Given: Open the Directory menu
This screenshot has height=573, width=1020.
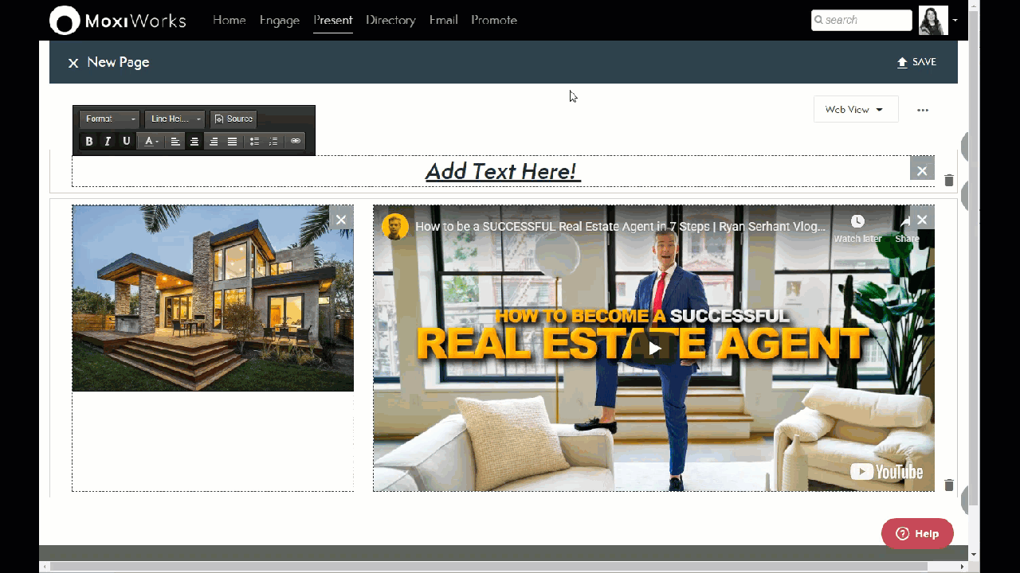Looking at the screenshot, I should (x=390, y=20).
